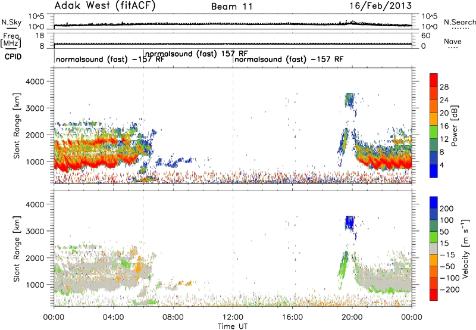Click the "04:00" time tick label
Screen dimensions: 476x330
(113, 317)
